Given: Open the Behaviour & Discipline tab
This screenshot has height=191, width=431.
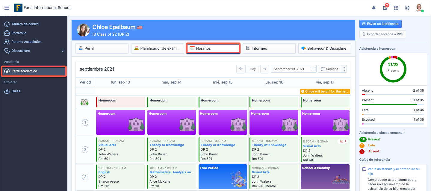Looking at the screenshot, I should [324, 48].
